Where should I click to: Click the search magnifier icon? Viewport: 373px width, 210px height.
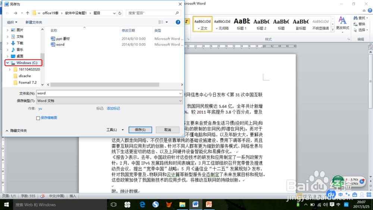177,13
